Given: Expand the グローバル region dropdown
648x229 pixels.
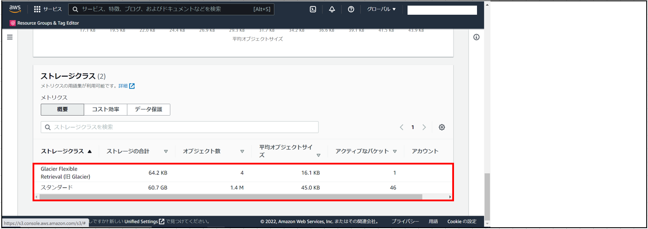Looking at the screenshot, I should pos(381,9).
